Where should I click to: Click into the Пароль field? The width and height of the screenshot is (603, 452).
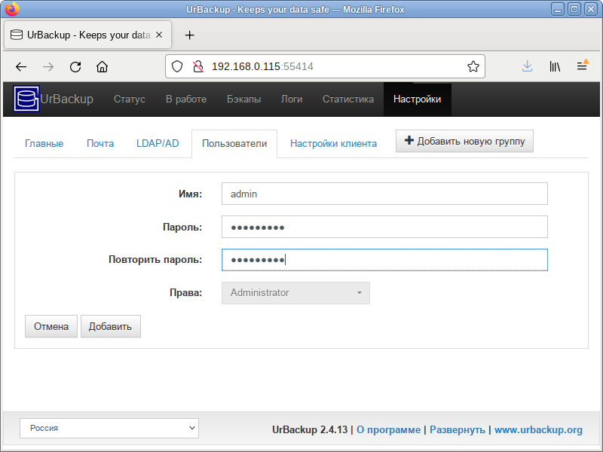pyautogui.click(x=384, y=227)
